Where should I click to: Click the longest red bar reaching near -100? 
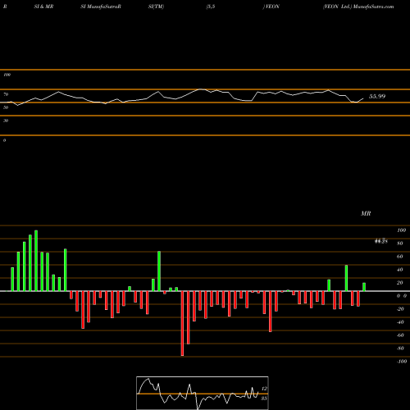(x=182, y=323)
